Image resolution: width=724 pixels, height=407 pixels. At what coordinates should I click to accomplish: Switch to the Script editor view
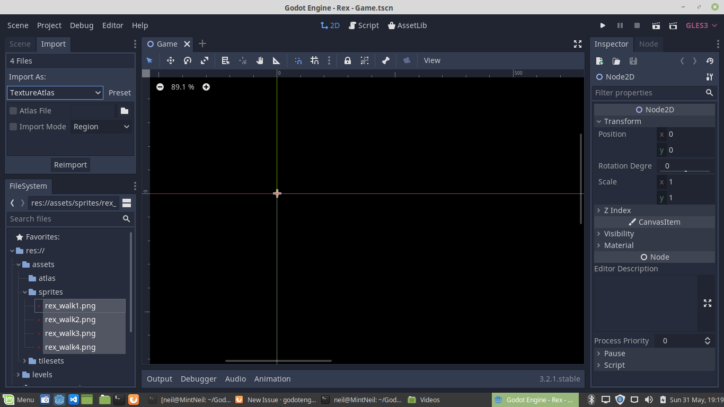[x=364, y=25]
